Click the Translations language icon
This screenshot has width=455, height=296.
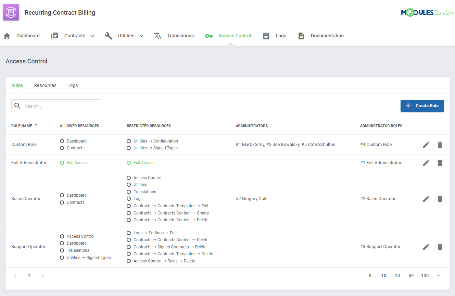click(x=157, y=36)
